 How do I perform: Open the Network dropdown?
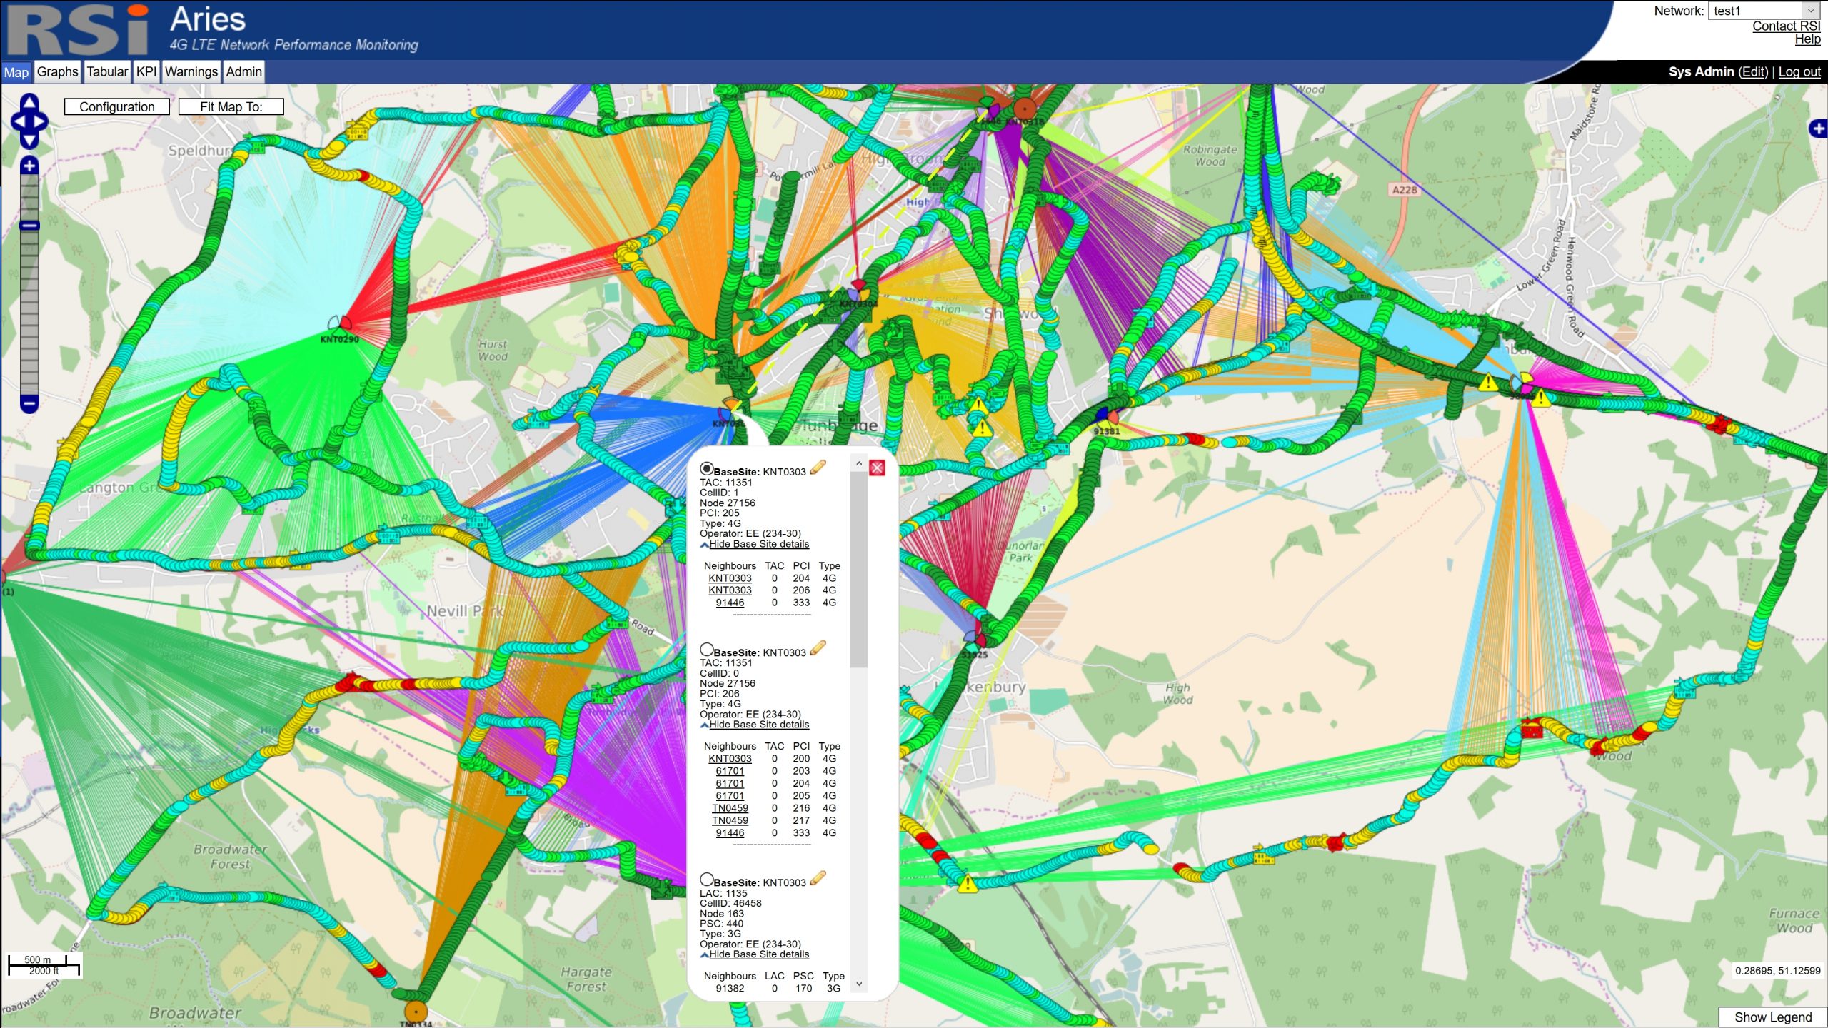(1763, 11)
